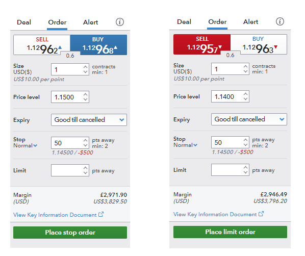Increase price level 1.1400 with up arrow

(245, 94)
